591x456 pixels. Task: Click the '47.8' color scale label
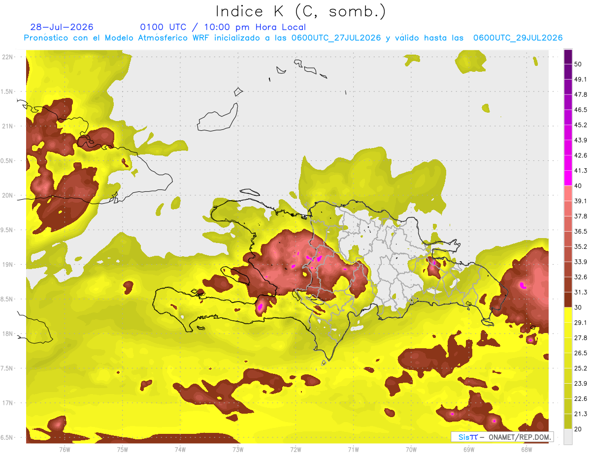tap(581, 94)
